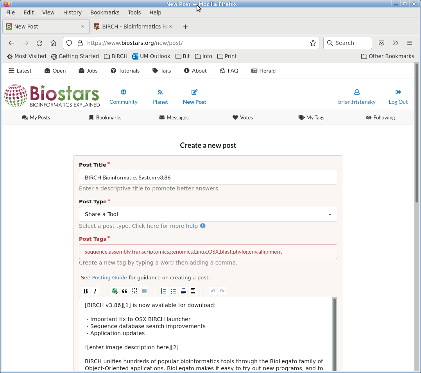Image resolution: width=421 pixels, height=373 pixels.
Task: Insert a hyperlink with the globe icon
Action: tap(115, 291)
